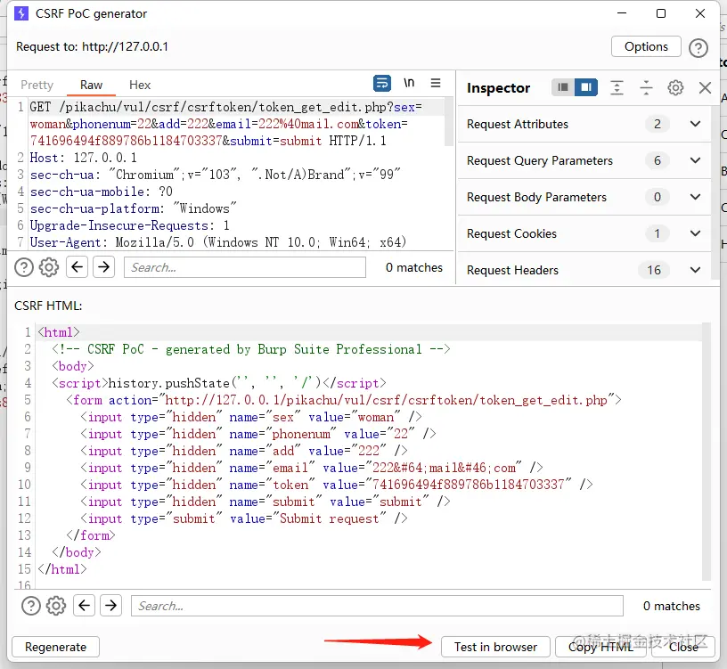Click the Upgrade-Insecure-Requests header line
This screenshot has width=727, height=669.
[x=130, y=225]
